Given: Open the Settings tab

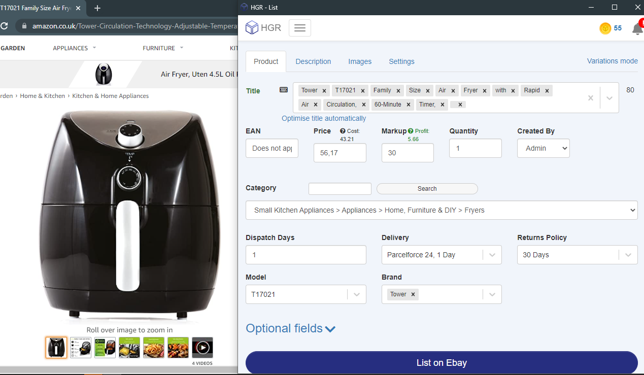Looking at the screenshot, I should 401,61.
